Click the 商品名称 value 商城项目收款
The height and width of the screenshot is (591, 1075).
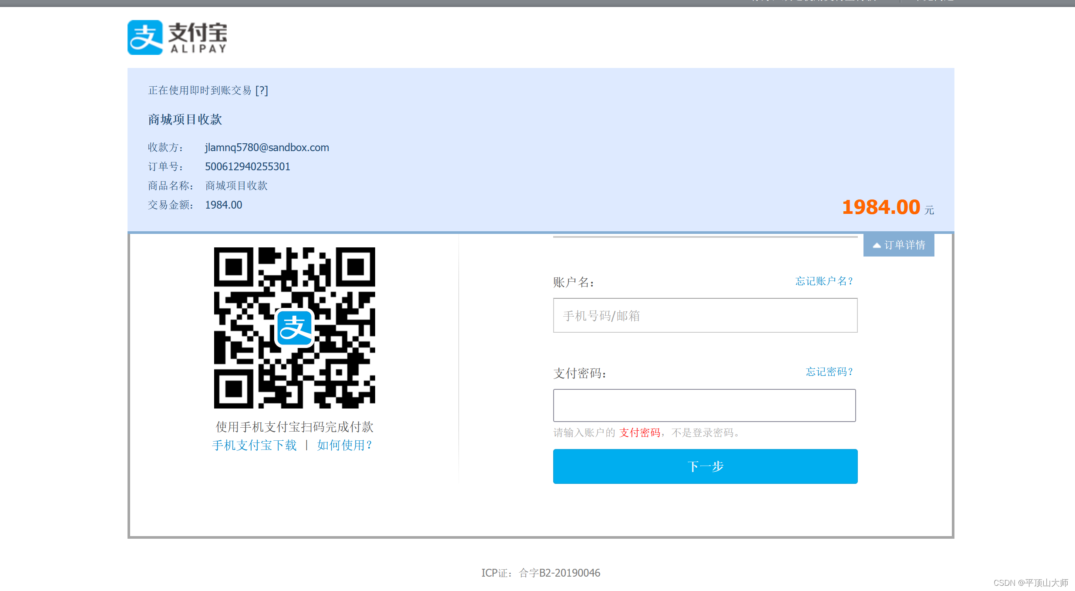pyautogui.click(x=236, y=186)
